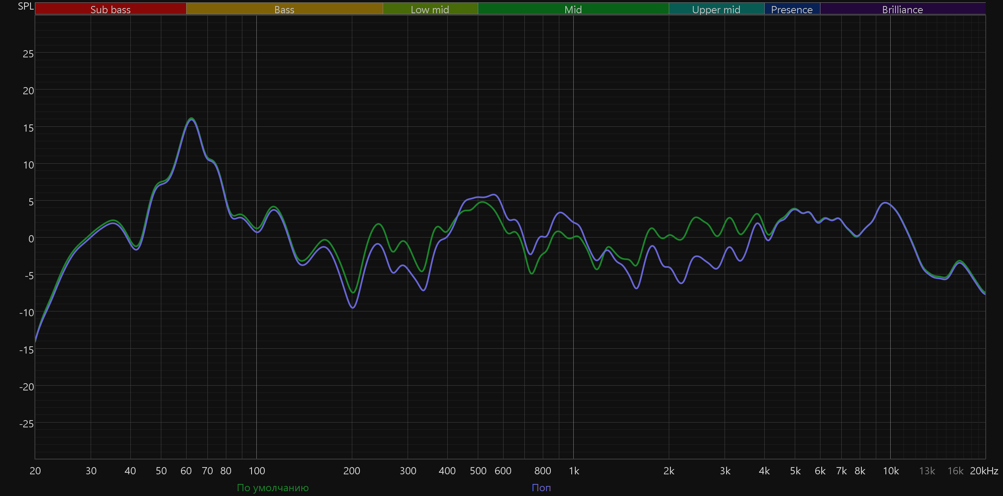
Task: Click the -25 dB level label
Action: point(26,424)
